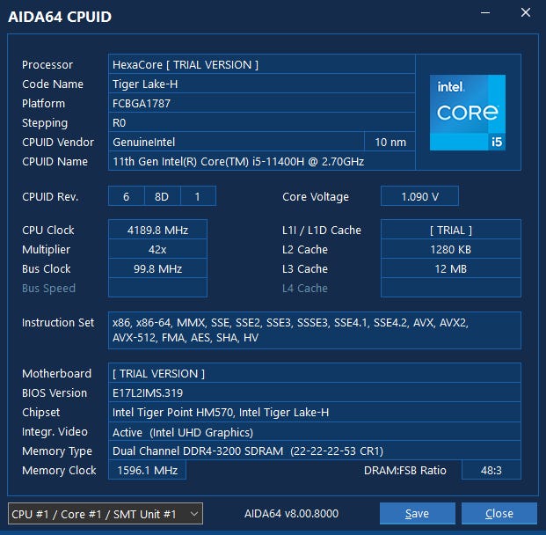
Task: Click the Core Voltage label
Action: (x=316, y=197)
